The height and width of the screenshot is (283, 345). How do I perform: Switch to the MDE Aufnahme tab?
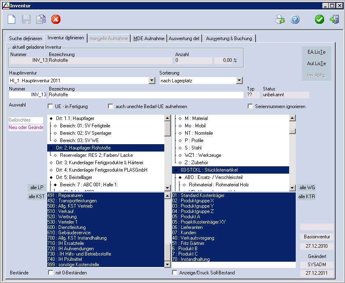pos(148,38)
